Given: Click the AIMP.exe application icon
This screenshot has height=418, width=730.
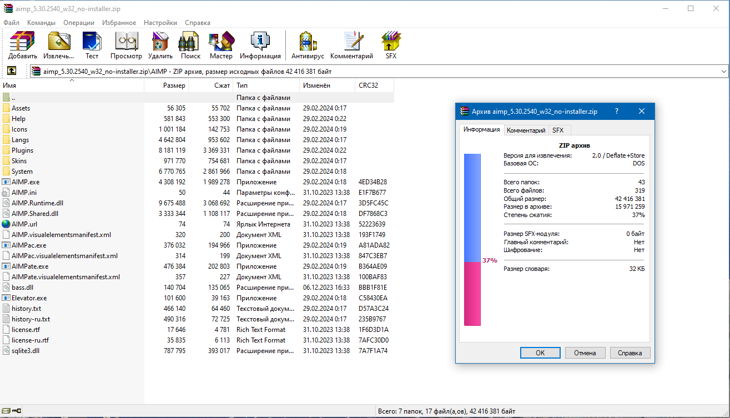Looking at the screenshot, I should [x=6, y=182].
